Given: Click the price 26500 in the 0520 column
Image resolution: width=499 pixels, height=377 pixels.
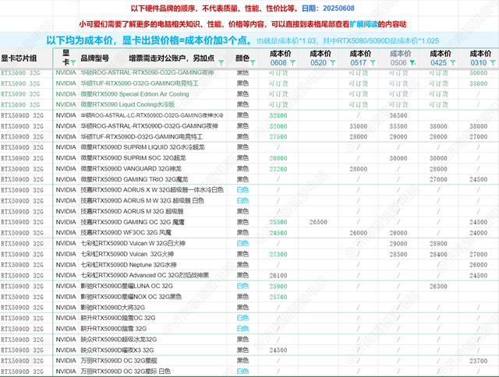Looking at the screenshot, I should click(319, 222).
